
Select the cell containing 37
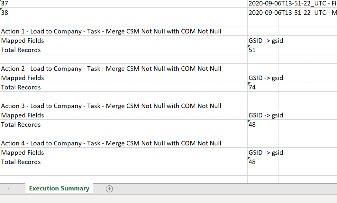[x=123, y=4]
